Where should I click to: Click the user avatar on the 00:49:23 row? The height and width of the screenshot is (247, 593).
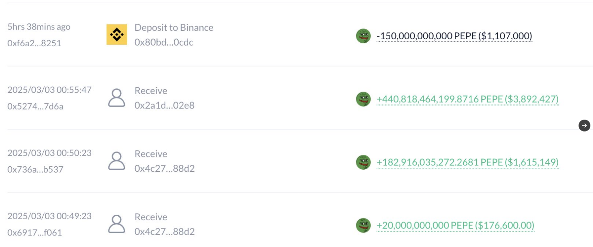[x=116, y=224]
